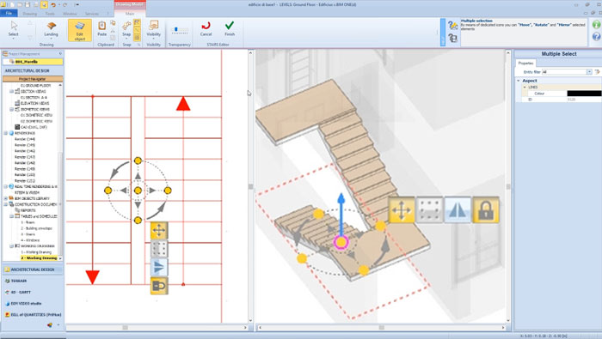Image resolution: width=602 pixels, height=339 pixels.
Task: Click the Transparency slider
Action: pos(179,30)
